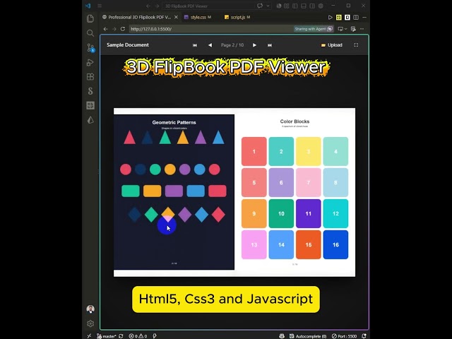This screenshot has width=452, height=339.
Task: Expand the chat dropdown arrow in title bar
Action: [268, 6]
